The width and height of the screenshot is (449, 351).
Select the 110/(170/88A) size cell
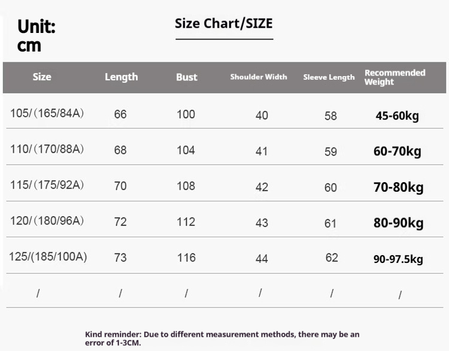pyautogui.click(x=47, y=149)
